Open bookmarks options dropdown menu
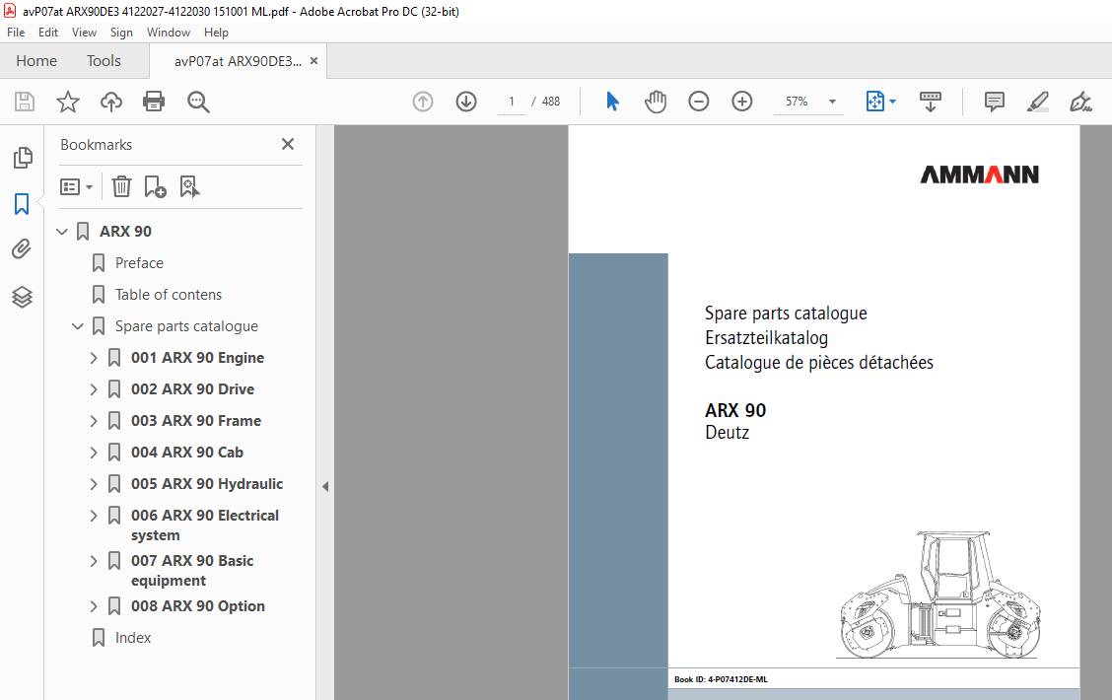 [76, 186]
